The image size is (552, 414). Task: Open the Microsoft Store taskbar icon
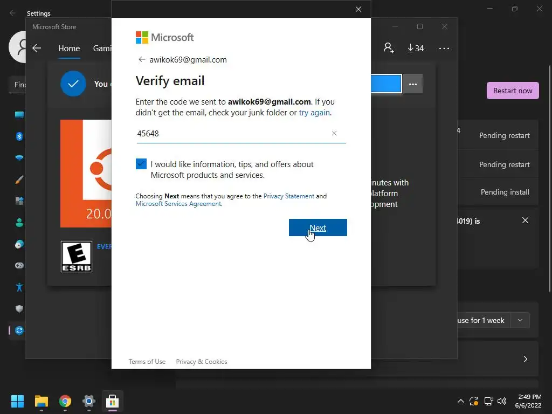coord(112,401)
